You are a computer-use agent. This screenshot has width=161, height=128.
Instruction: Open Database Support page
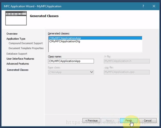[x=17, y=54]
